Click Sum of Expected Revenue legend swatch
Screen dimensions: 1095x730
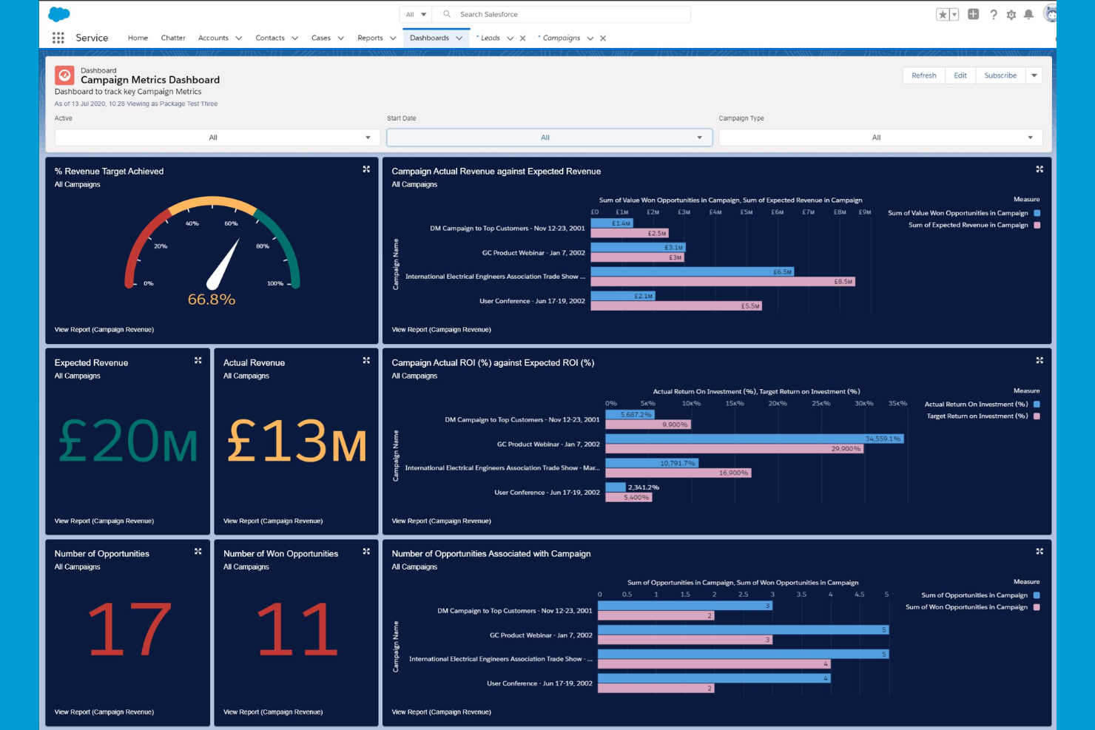[1037, 225]
